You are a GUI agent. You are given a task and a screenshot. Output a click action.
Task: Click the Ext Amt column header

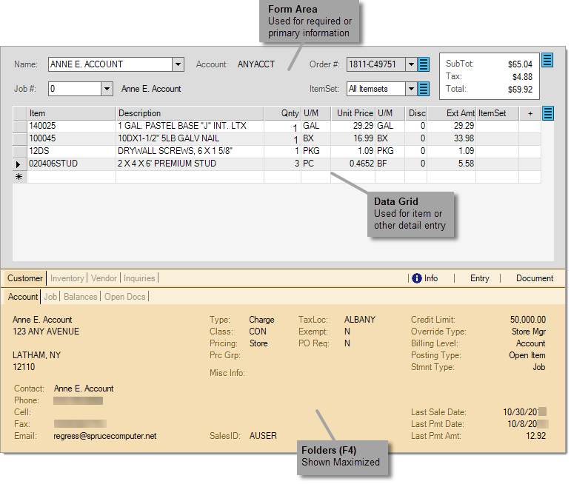pos(452,113)
